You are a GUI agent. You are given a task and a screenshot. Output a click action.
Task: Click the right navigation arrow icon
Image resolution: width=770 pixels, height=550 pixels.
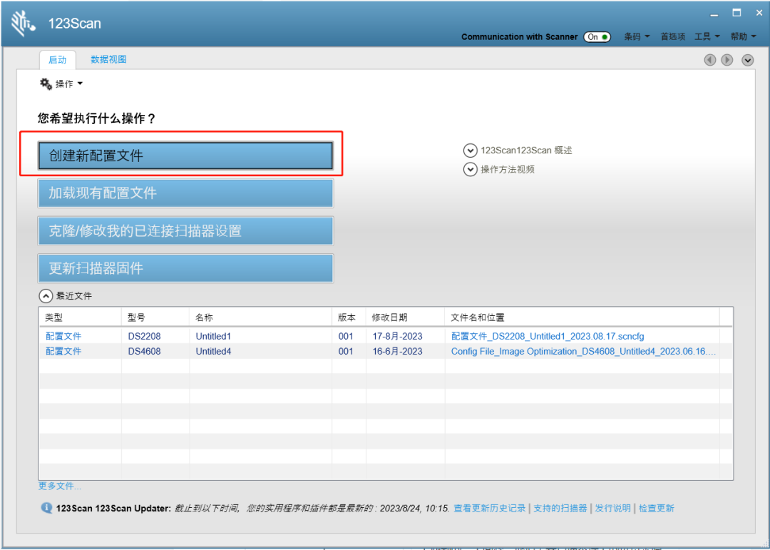pyautogui.click(x=727, y=60)
